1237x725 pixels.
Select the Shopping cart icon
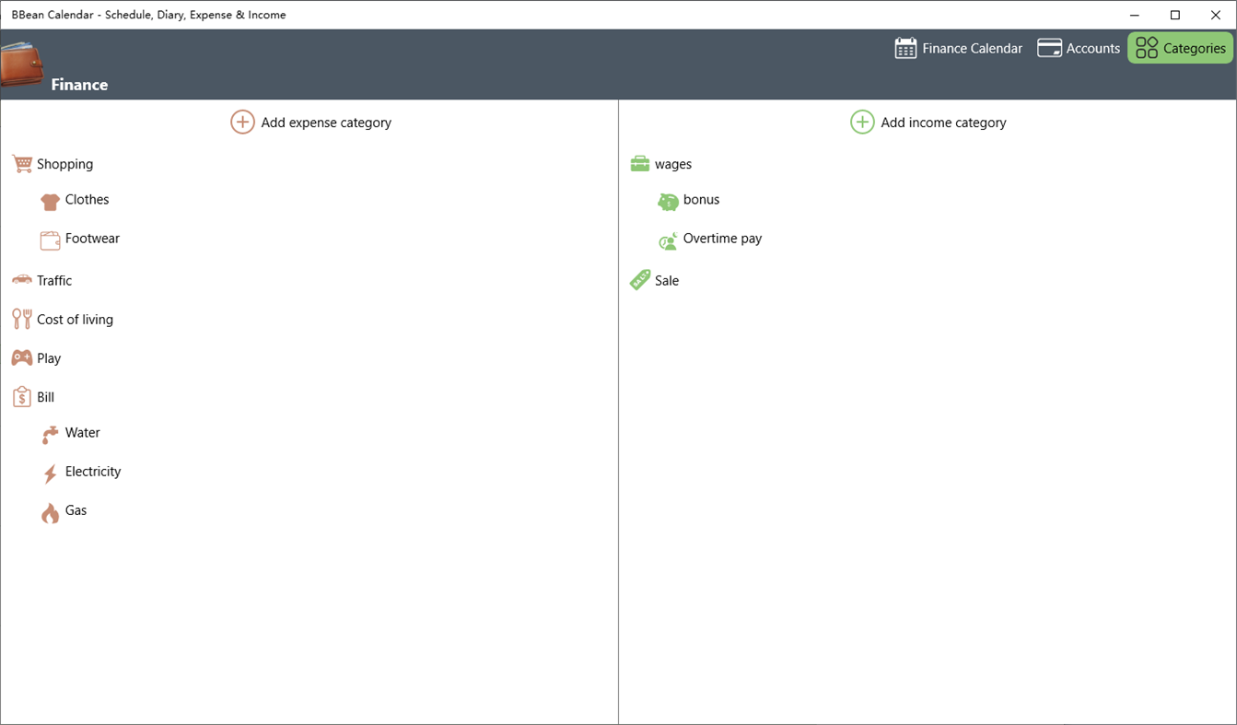point(20,163)
